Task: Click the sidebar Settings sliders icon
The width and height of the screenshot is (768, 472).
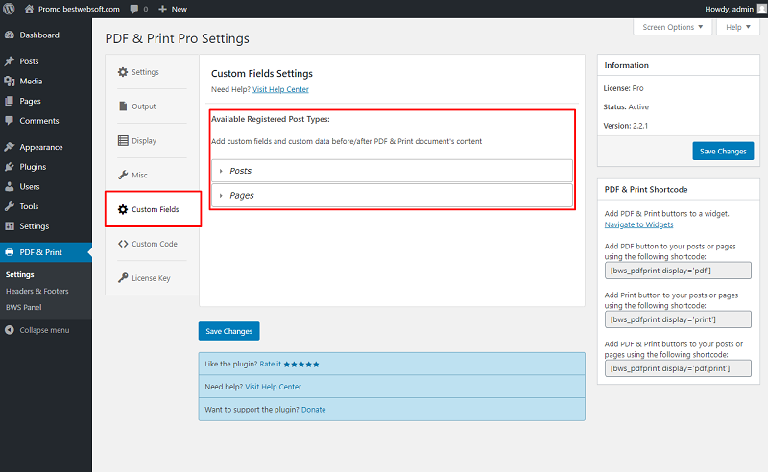Action: click(10, 226)
